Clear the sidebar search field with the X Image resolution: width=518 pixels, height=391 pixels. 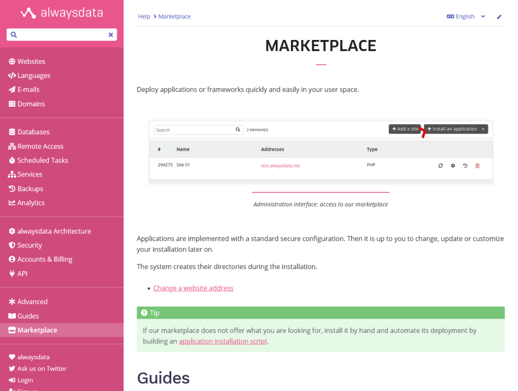pyautogui.click(x=110, y=34)
